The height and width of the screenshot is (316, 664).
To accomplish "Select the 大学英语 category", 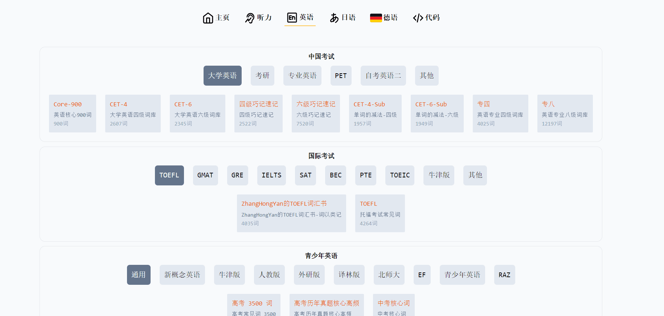I will (222, 75).
